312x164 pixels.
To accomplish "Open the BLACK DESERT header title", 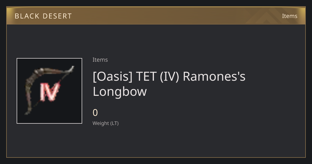I will 43,16.
